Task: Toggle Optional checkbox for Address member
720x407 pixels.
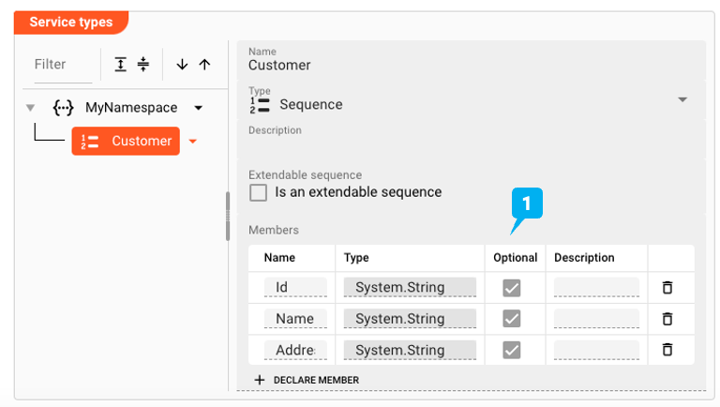Action: point(512,350)
